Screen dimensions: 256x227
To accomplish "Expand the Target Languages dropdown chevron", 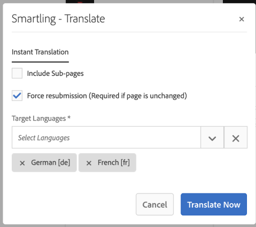I will click(x=212, y=137).
